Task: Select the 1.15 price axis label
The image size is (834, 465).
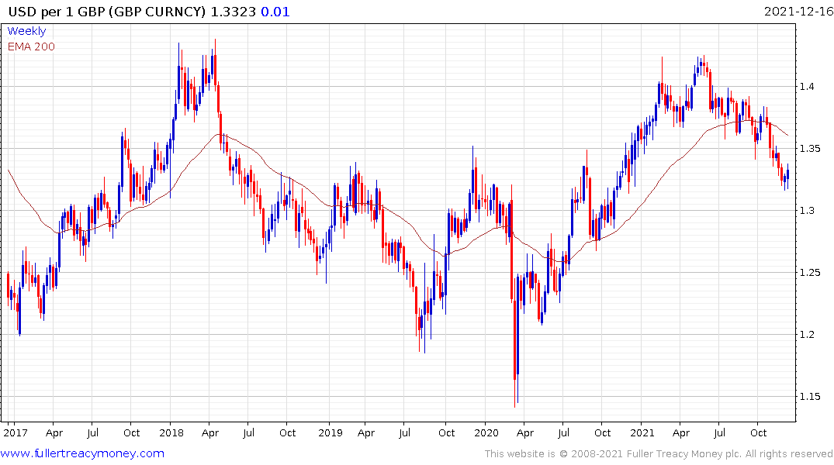Action: click(x=810, y=397)
